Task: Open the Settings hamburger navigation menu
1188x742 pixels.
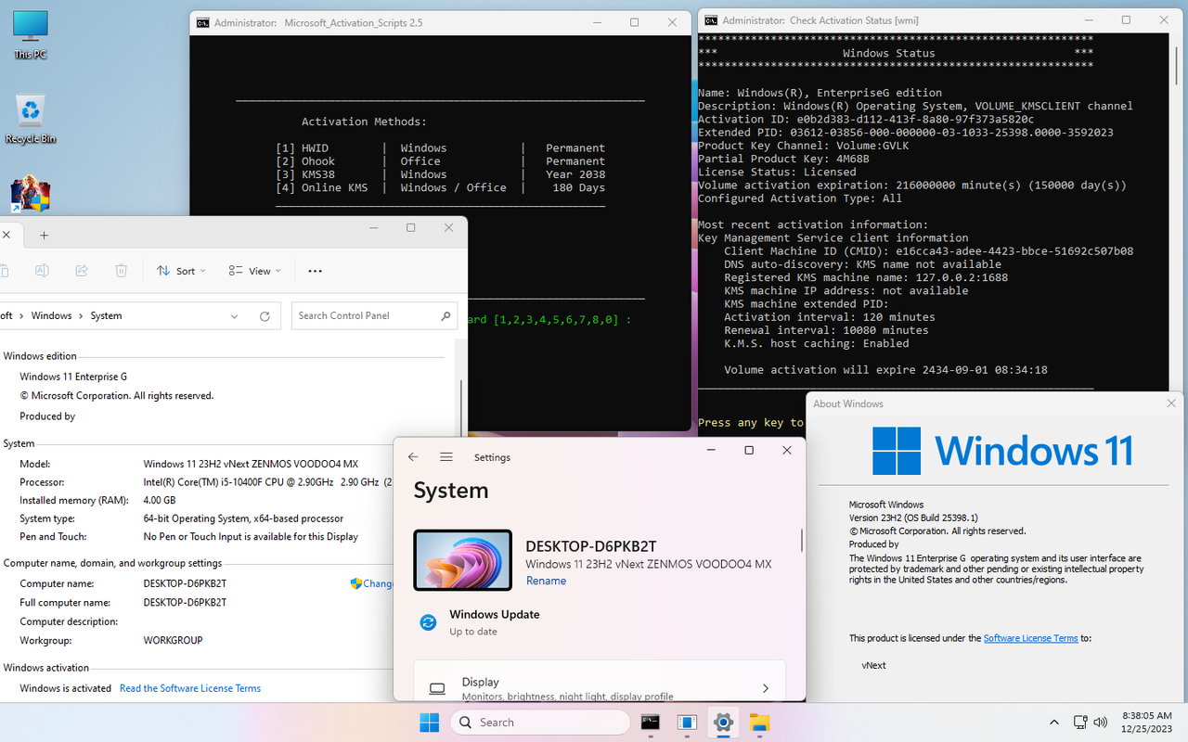Action: 446,457
